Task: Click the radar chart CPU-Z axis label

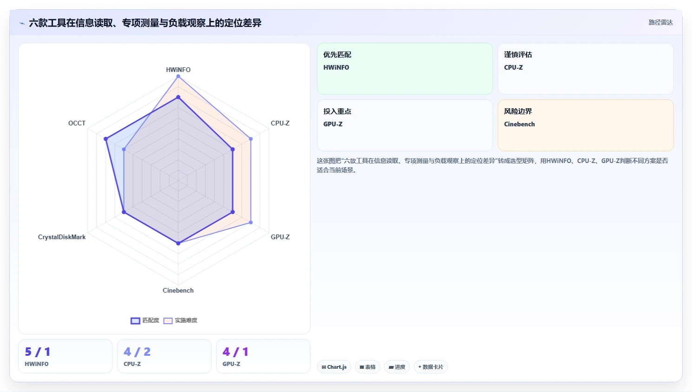Action: [x=280, y=123]
